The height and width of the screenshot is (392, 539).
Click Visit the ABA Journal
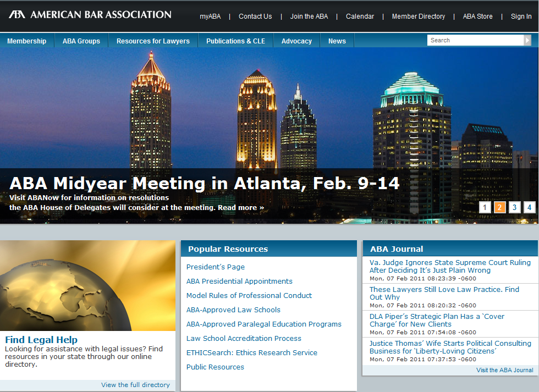505,370
